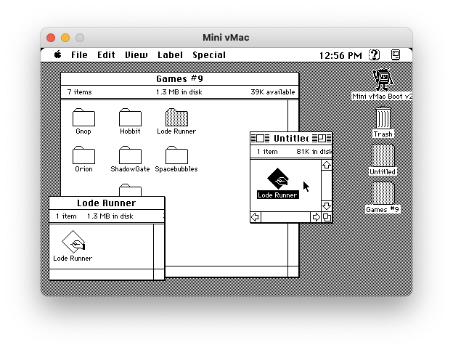Open the Gnop folder
This screenshot has width=453, height=350.
coord(83,117)
